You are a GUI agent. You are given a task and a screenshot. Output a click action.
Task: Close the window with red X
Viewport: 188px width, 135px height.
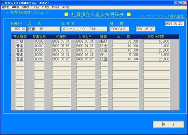pyautogui.click(x=185, y=3)
